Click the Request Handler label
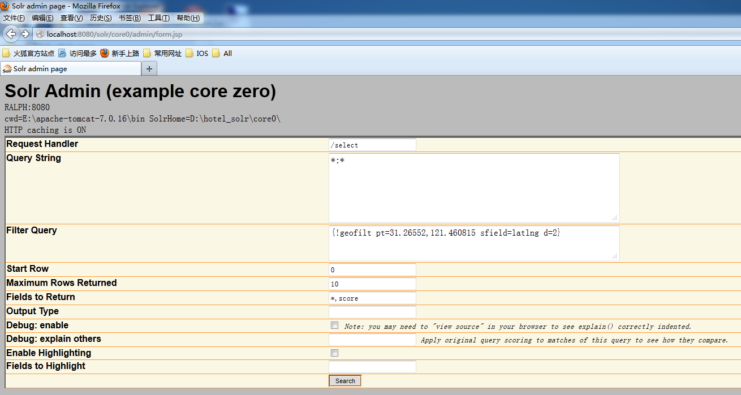 [x=42, y=144]
